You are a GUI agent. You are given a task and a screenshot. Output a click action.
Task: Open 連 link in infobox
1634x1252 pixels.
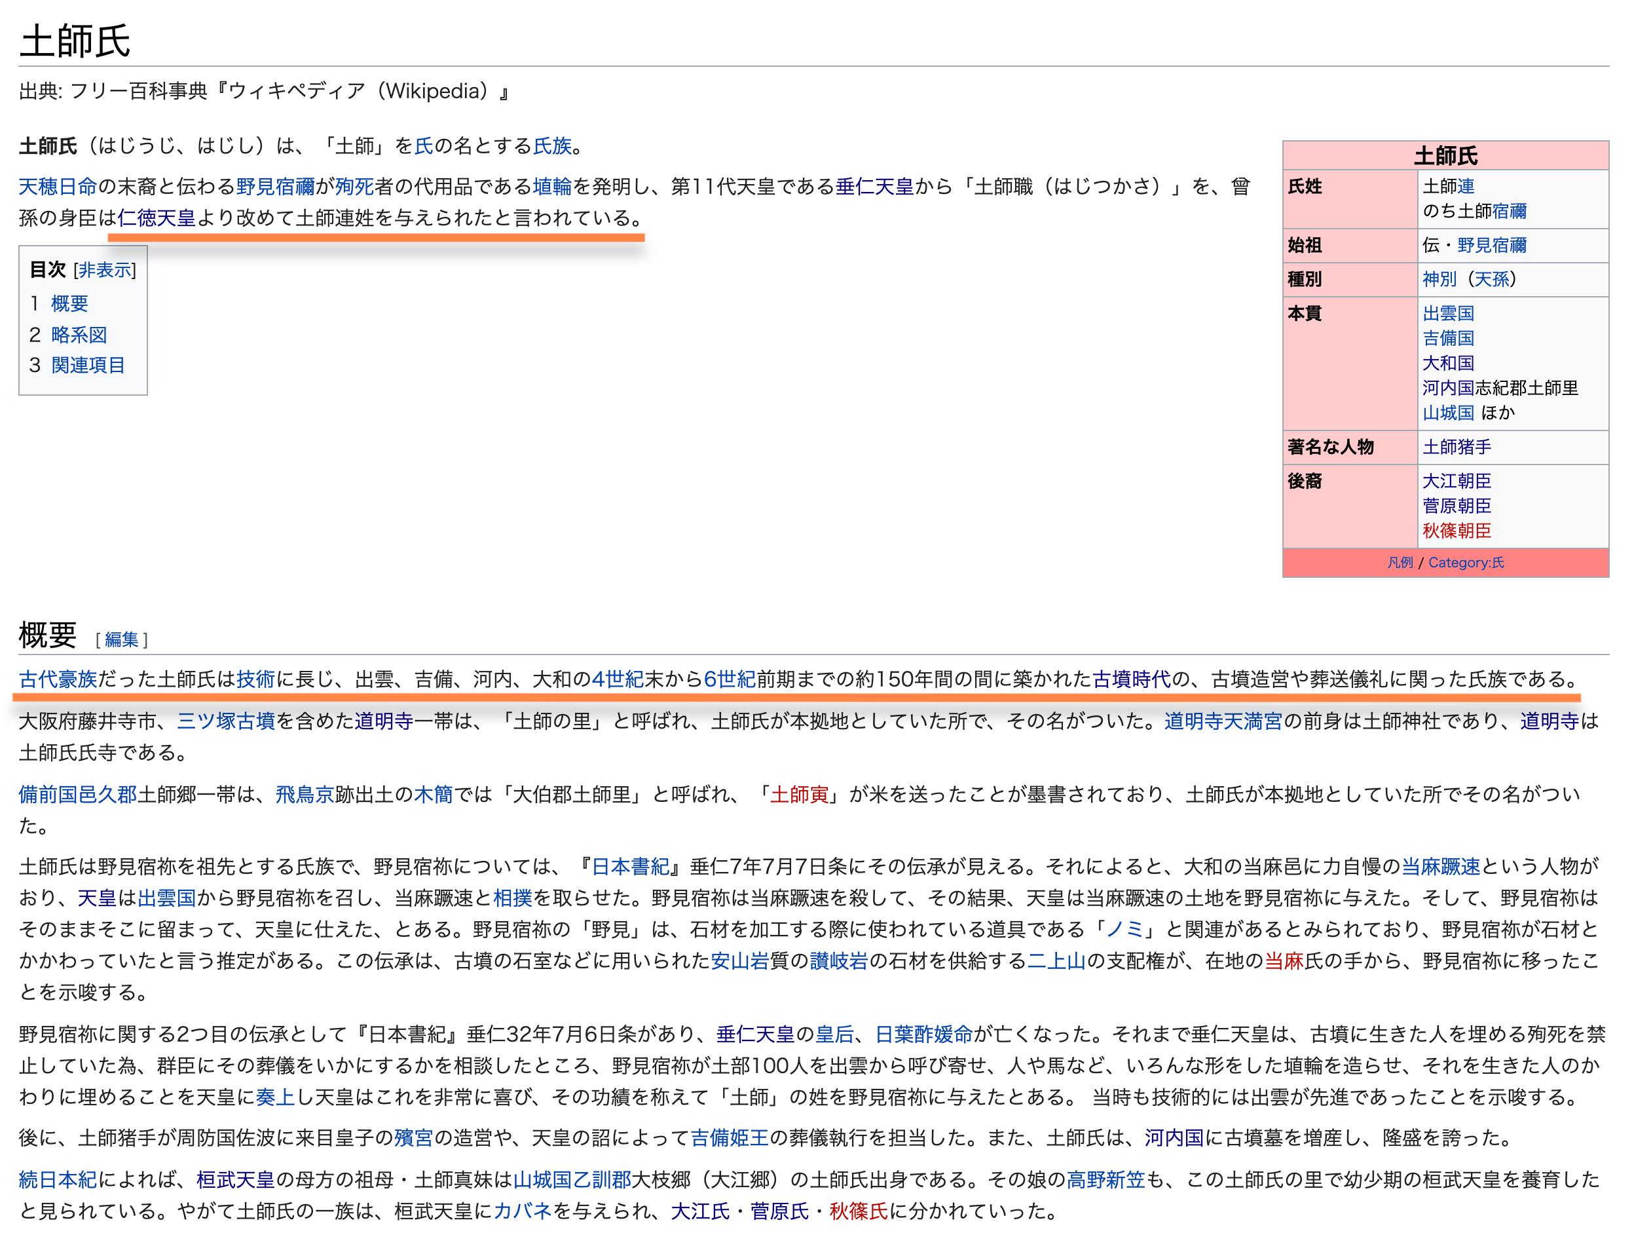(1466, 186)
